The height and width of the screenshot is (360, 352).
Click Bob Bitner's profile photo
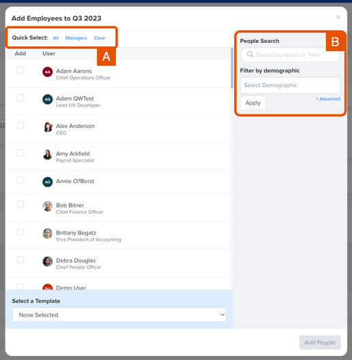48,206
